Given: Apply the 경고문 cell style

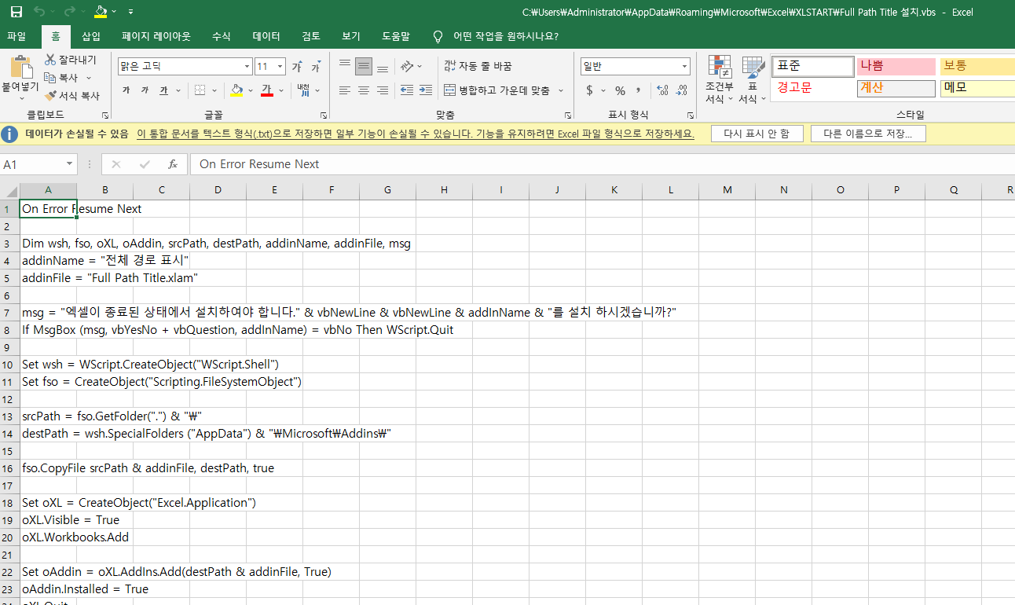Looking at the screenshot, I should (812, 88).
